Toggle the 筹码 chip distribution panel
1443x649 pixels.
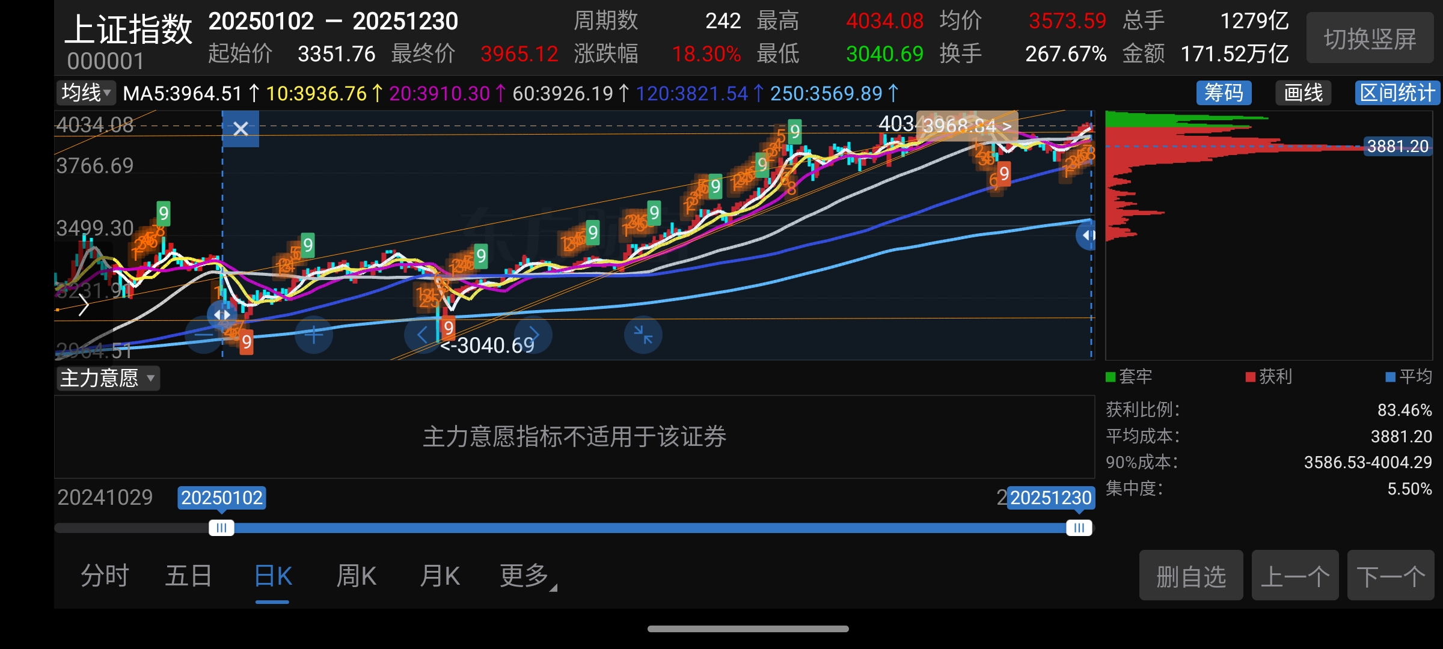[x=1224, y=93]
